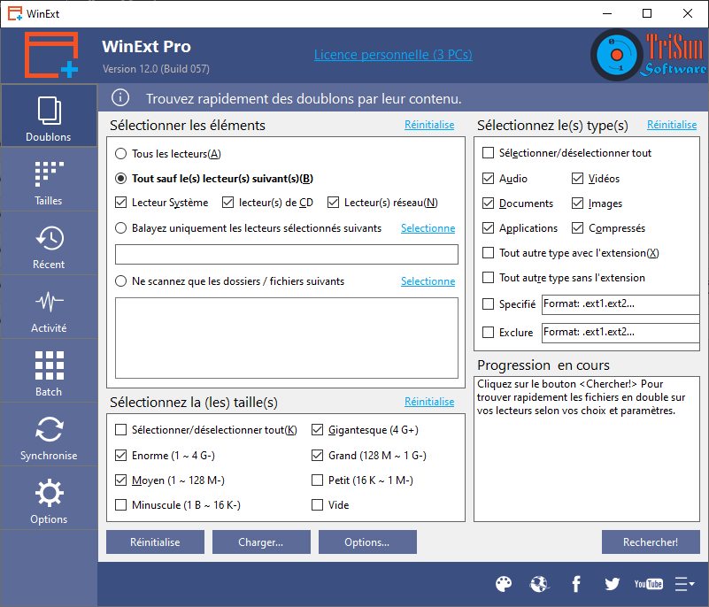Click the info icon beside the description
Screen dimensions: 709x607
click(120, 98)
